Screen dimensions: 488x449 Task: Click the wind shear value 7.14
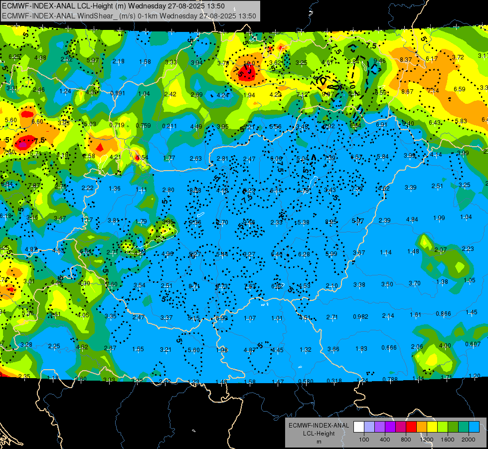click(x=433, y=91)
